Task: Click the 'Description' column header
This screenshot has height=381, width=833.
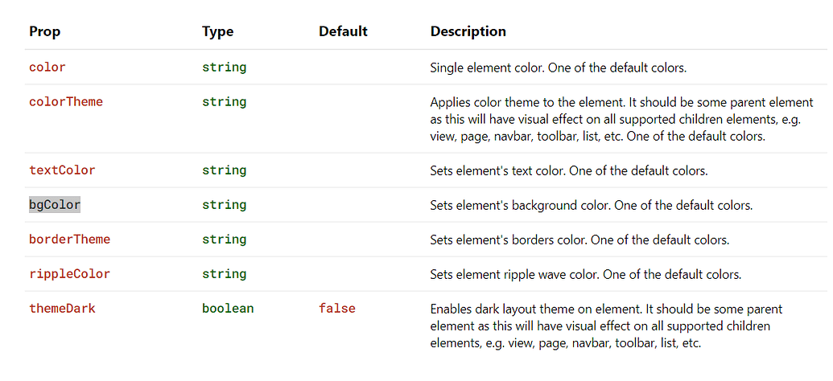Action: click(x=468, y=31)
